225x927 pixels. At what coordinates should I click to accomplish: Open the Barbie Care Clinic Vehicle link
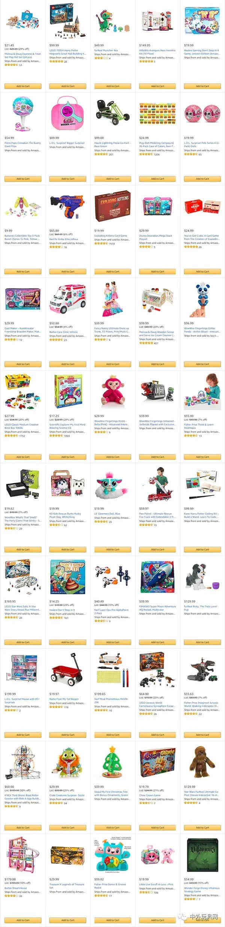64,332
